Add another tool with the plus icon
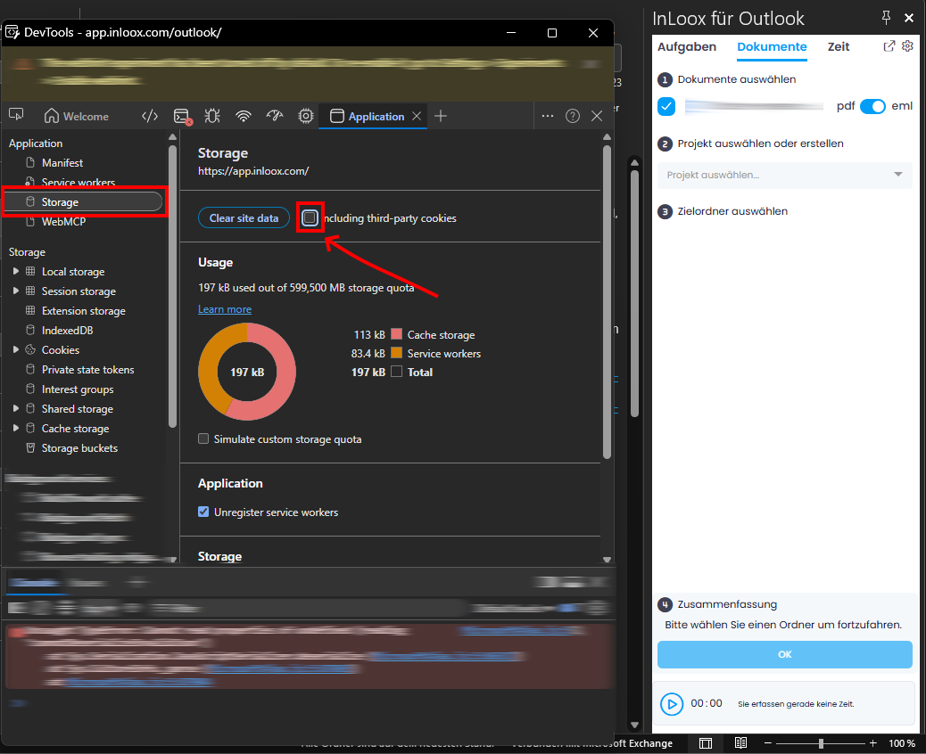The image size is (926, 754). pyautogui.click(x=441, y=116)
